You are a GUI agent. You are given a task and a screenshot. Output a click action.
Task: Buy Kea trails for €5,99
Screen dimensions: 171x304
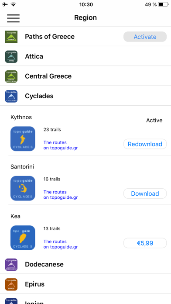145,243
